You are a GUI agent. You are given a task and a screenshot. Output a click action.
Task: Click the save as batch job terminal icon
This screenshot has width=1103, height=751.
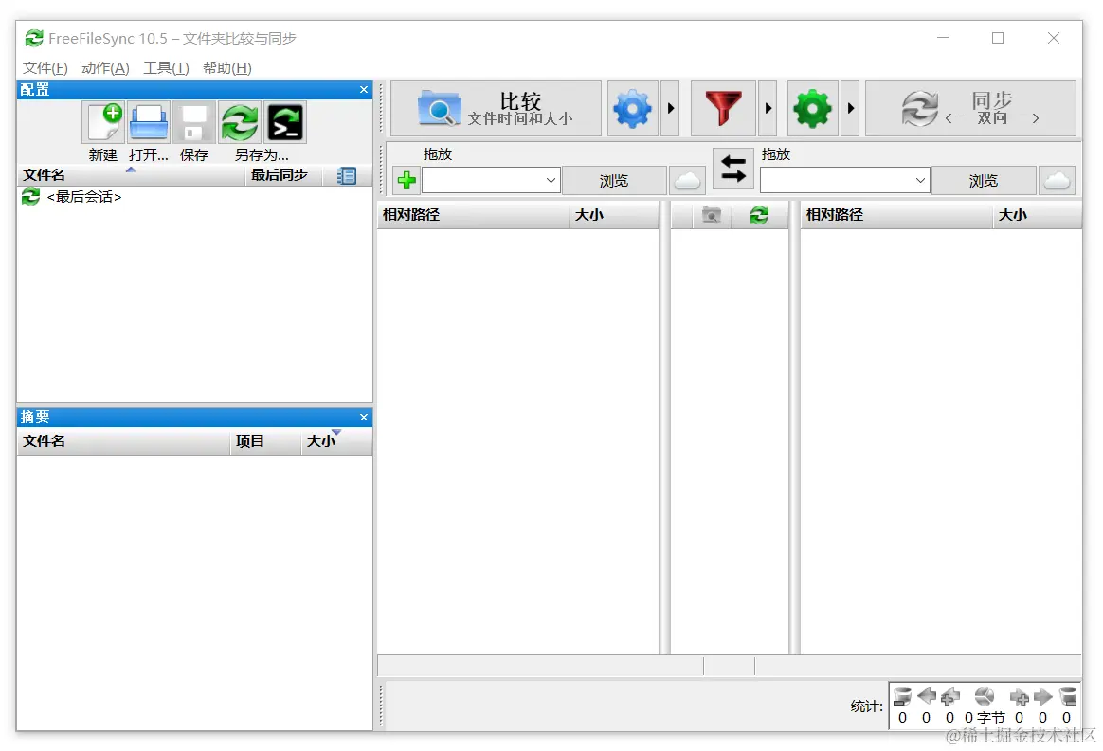pyautogui.click(x=285, y=122)
